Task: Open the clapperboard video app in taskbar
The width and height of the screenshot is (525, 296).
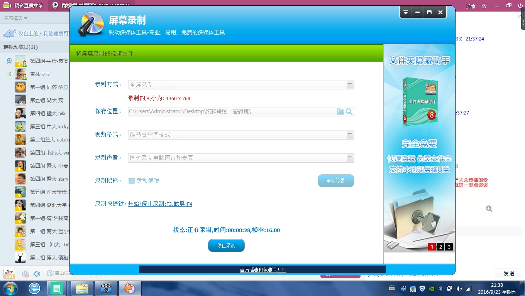Action: click(x=106, y=288)
